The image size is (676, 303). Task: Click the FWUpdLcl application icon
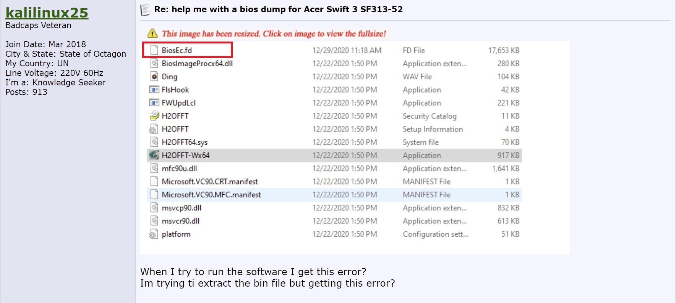click(154, 103)
